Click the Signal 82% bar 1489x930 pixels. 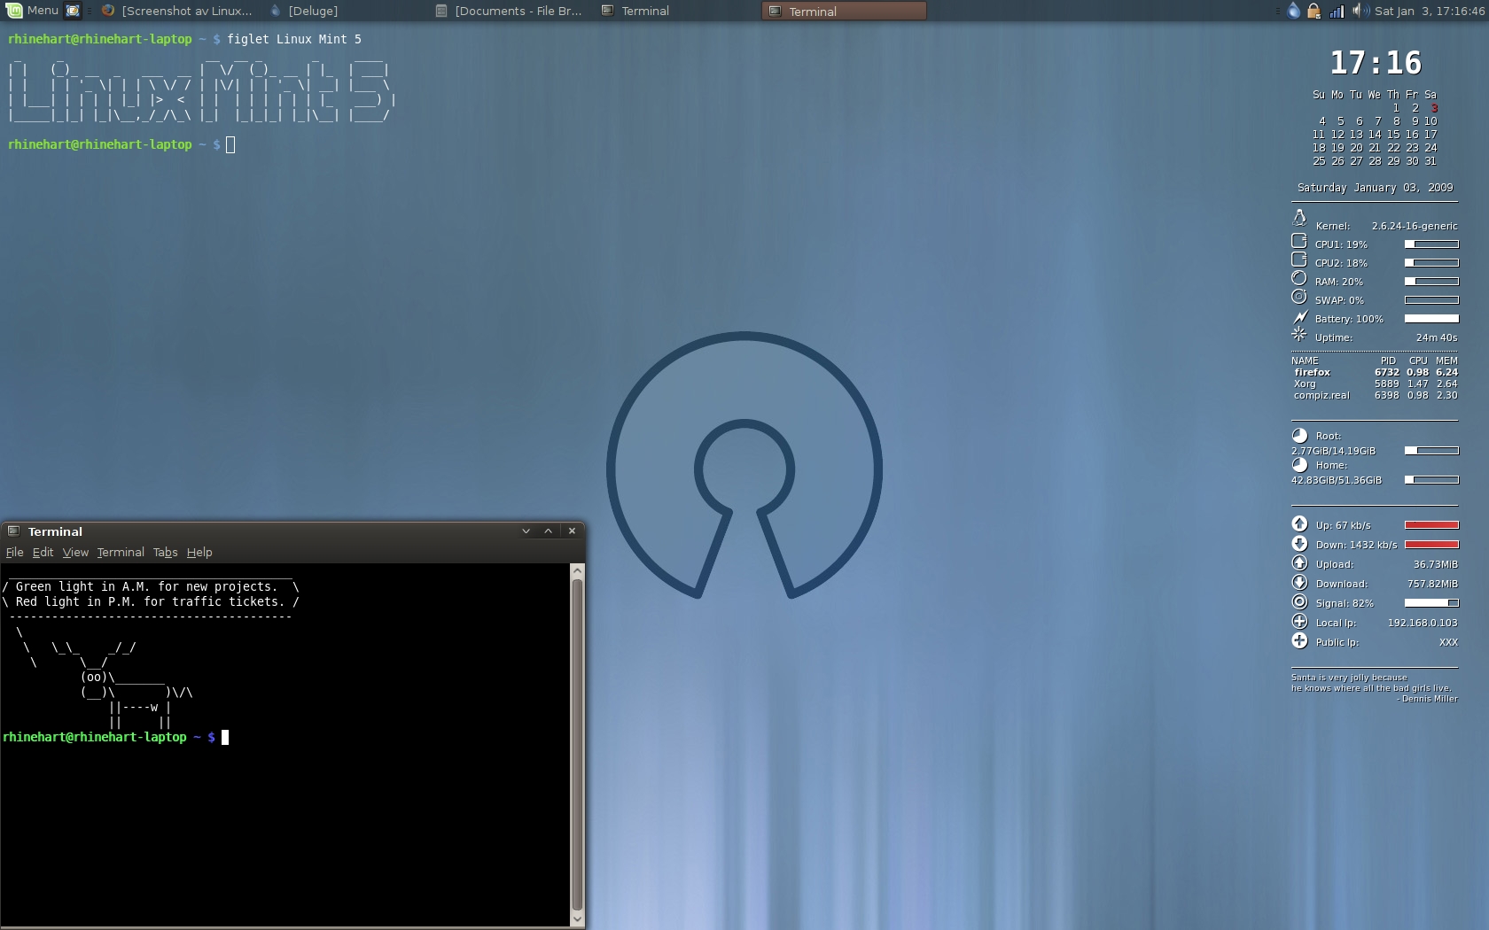coord(1431,603)
